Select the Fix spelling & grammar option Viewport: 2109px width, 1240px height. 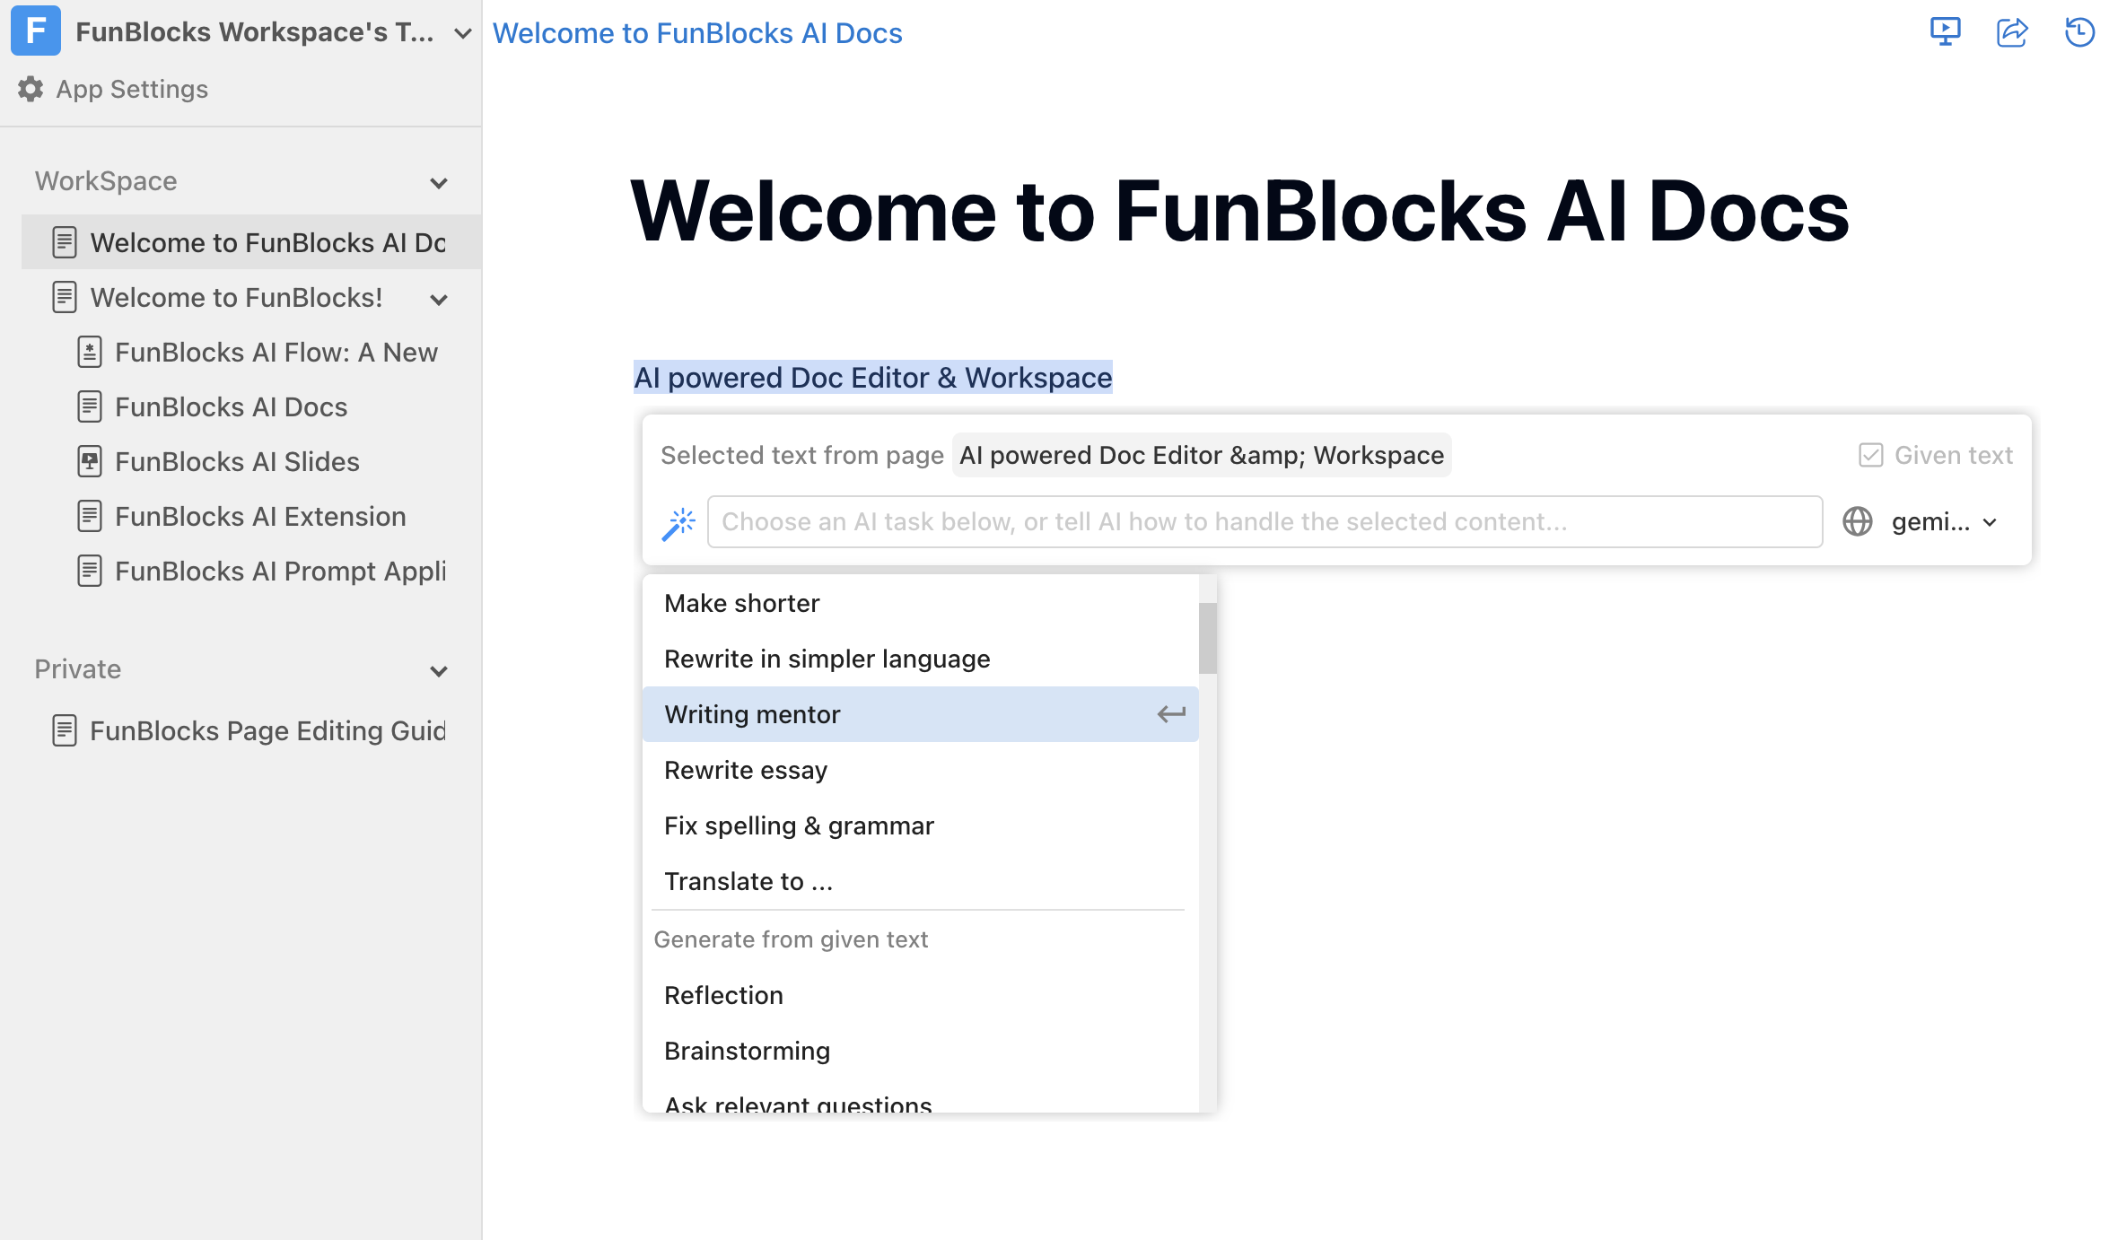(799, 825)
